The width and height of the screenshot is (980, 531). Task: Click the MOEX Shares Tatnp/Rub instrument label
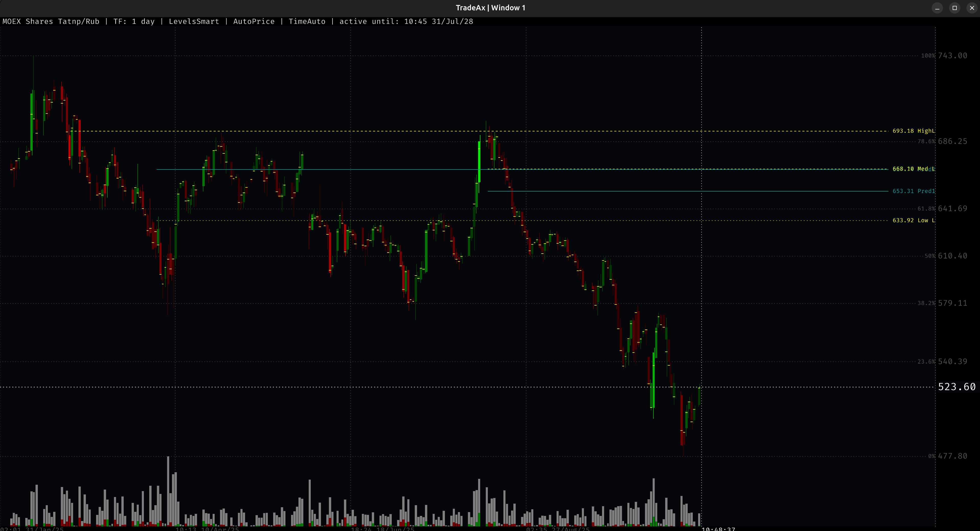(51, 22)
